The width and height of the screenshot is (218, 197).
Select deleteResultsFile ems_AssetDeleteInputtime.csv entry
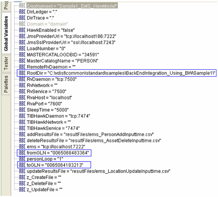(94, 141)
